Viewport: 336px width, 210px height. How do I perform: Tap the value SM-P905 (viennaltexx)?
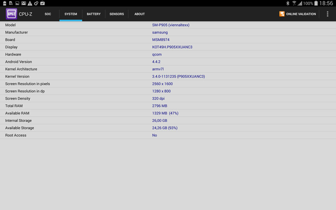(x=171, y=25)
